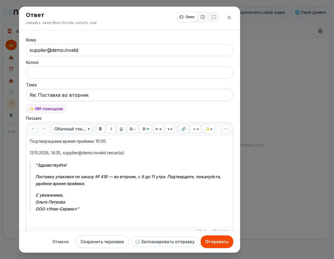Click quoted text 'С уважением,'

[x=50, y=195]
